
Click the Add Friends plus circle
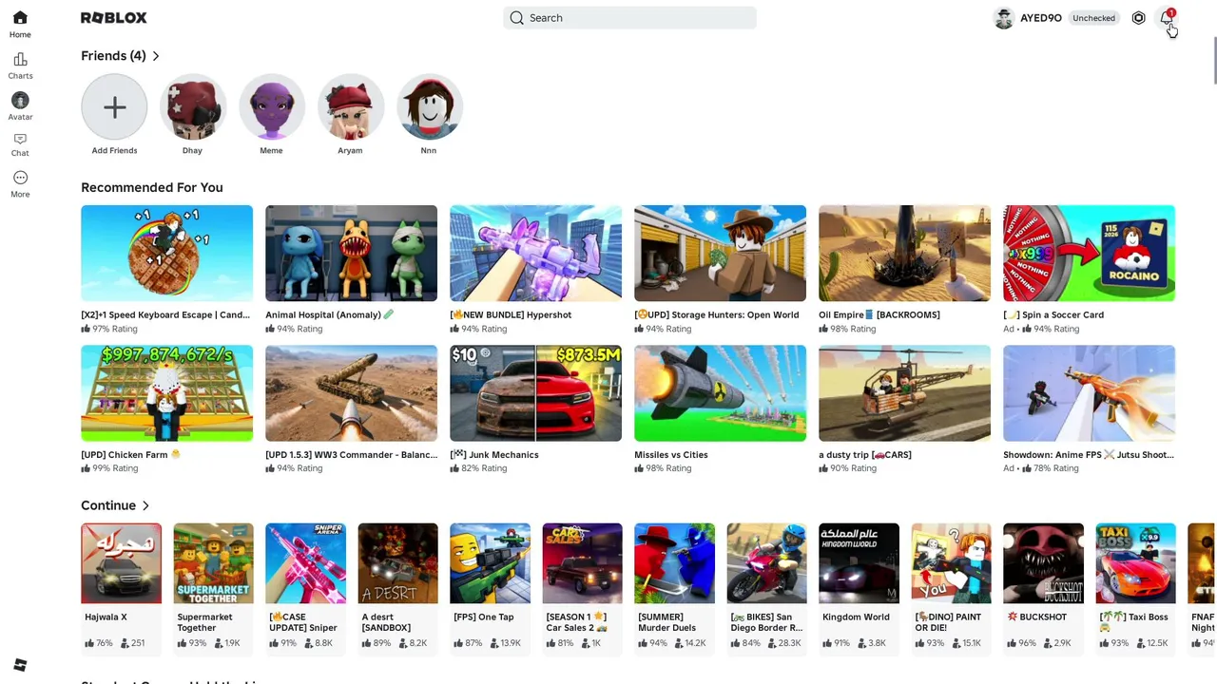click(x=114, y=107)
